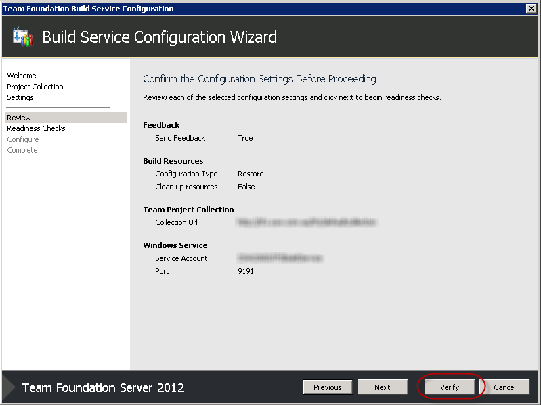
Task: Click the Service Account label
Action: (181, 258)
